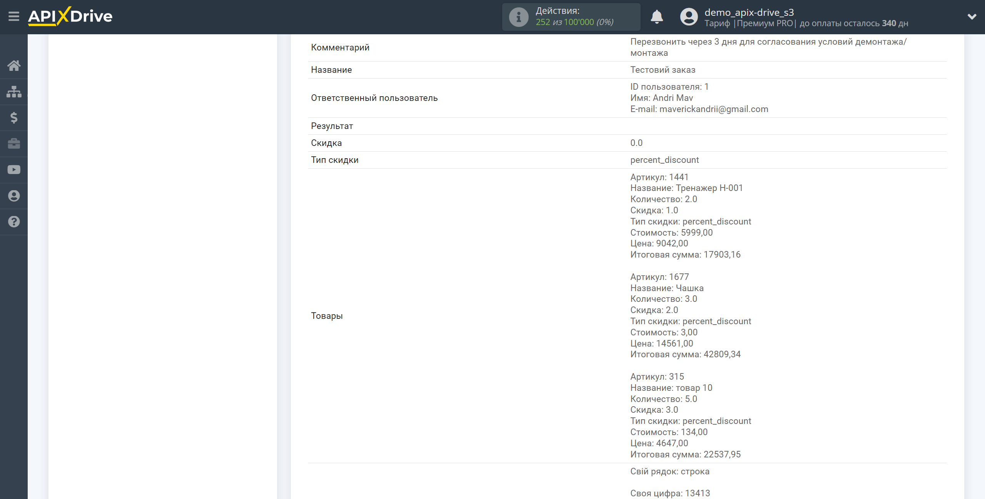Screen dimensions: 985x499
Task: Click the Actions info icon
Action: [519, 17]
